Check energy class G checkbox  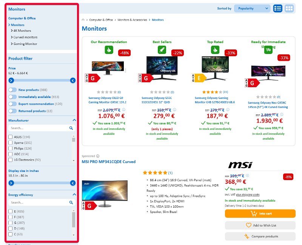click(x=11, y=223)
